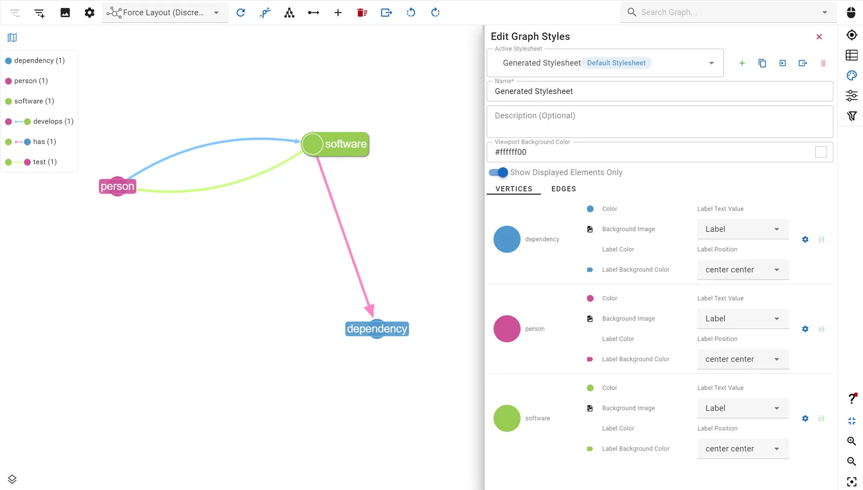
Task: Click the Search Graph input field
Action: [728, 12]
